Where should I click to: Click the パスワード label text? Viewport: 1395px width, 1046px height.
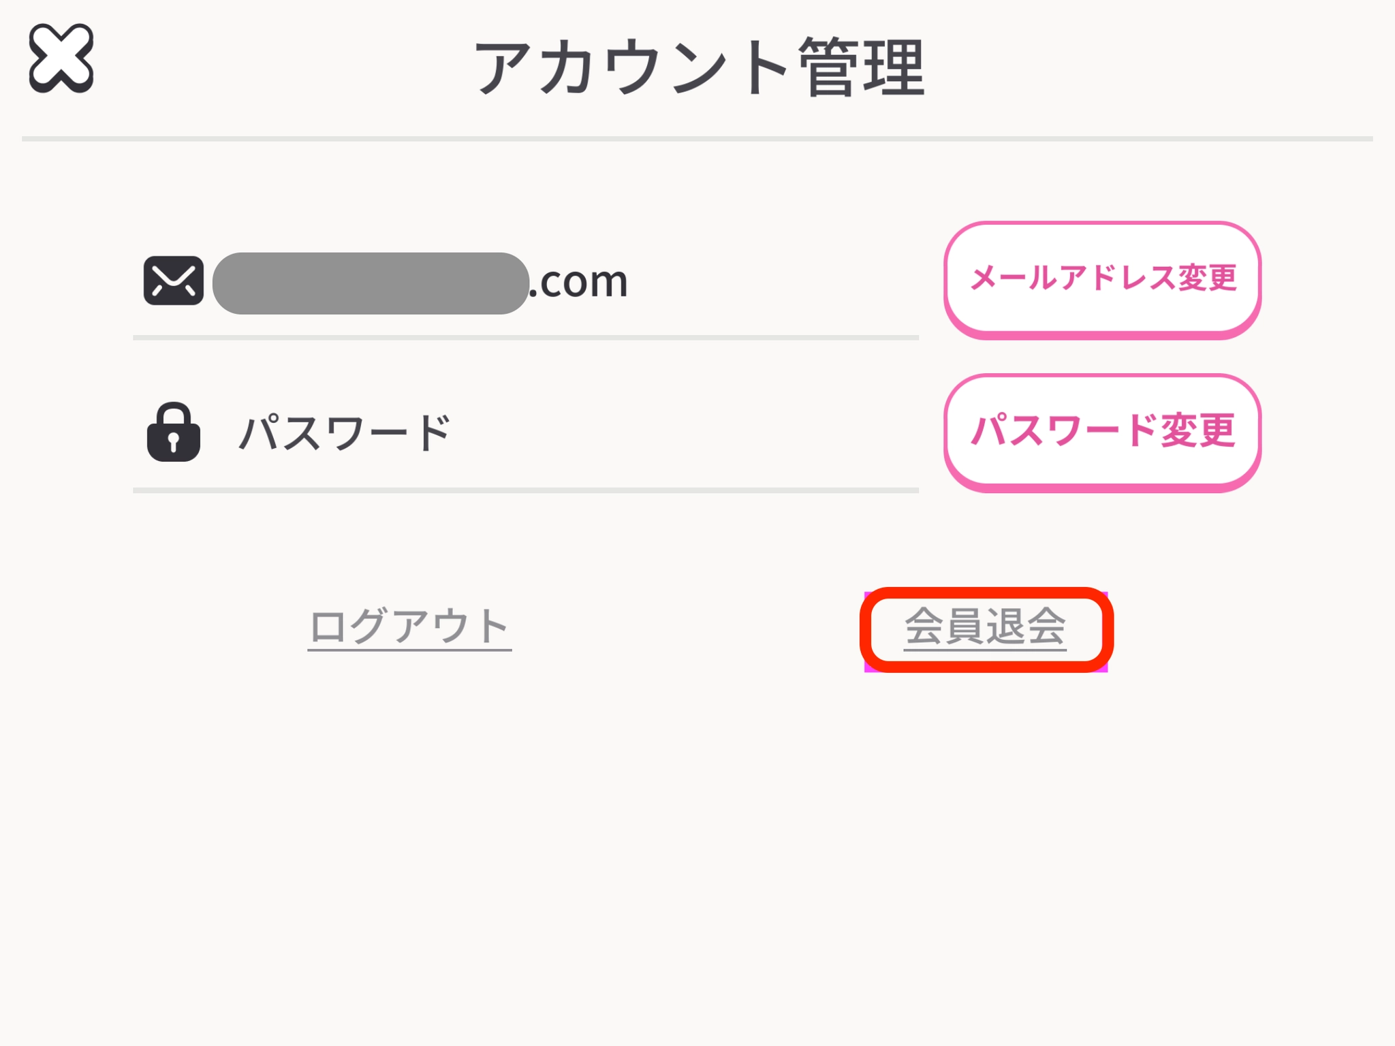(345, 432)
